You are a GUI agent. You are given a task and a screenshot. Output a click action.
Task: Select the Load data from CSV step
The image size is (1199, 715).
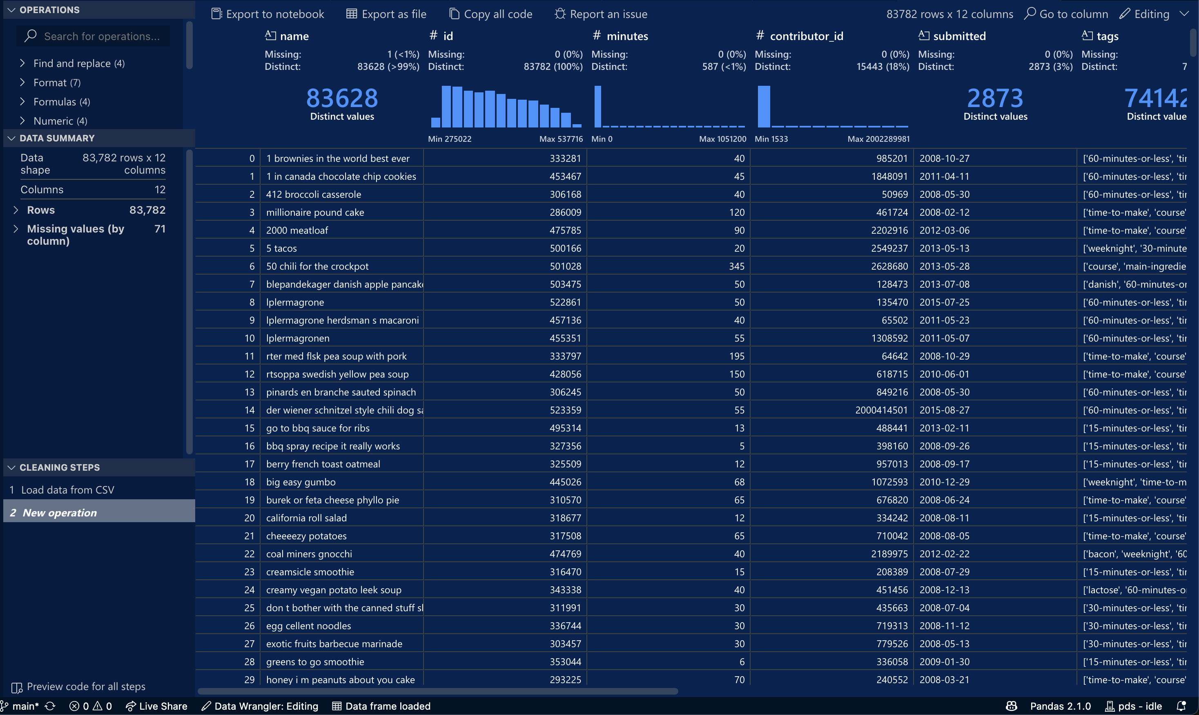67,490
